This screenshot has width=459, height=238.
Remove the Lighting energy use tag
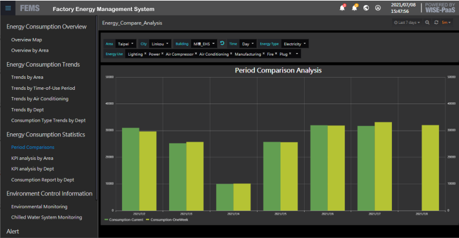tap(145, 54)
